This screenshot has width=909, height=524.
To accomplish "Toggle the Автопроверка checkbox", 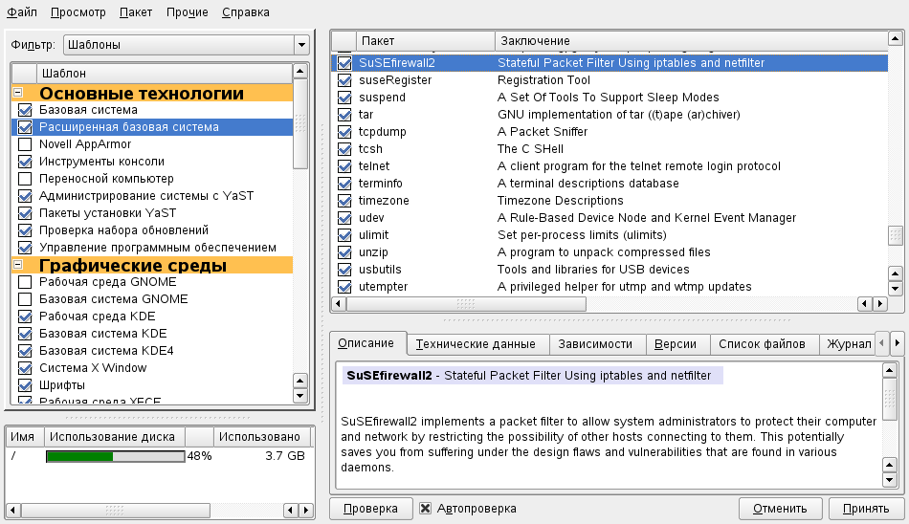I will click(x=426, y=509).
